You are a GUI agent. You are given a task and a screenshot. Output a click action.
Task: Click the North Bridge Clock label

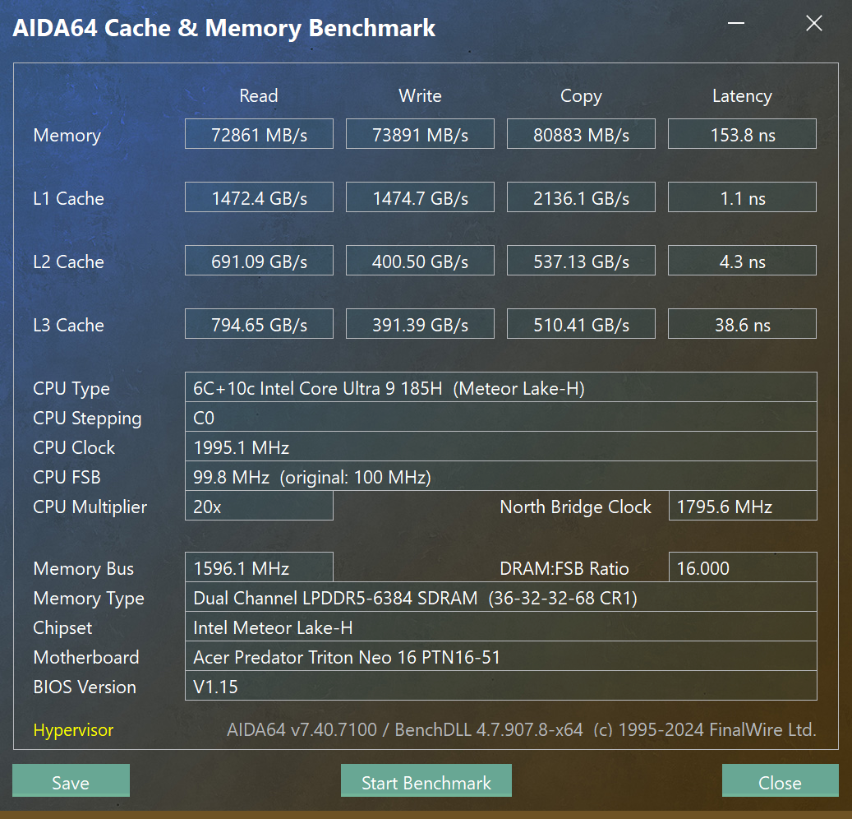pos(575,507)
